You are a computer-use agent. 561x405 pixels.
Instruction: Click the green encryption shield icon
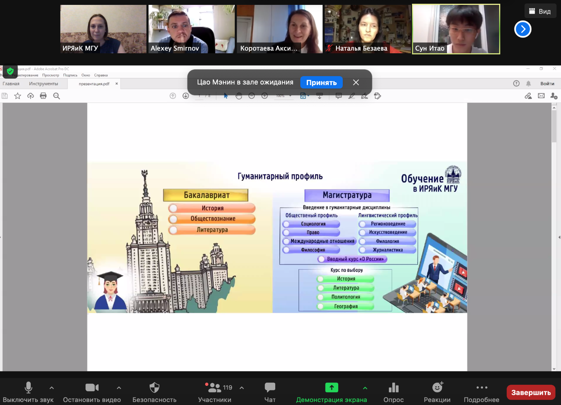coord(10,71)
